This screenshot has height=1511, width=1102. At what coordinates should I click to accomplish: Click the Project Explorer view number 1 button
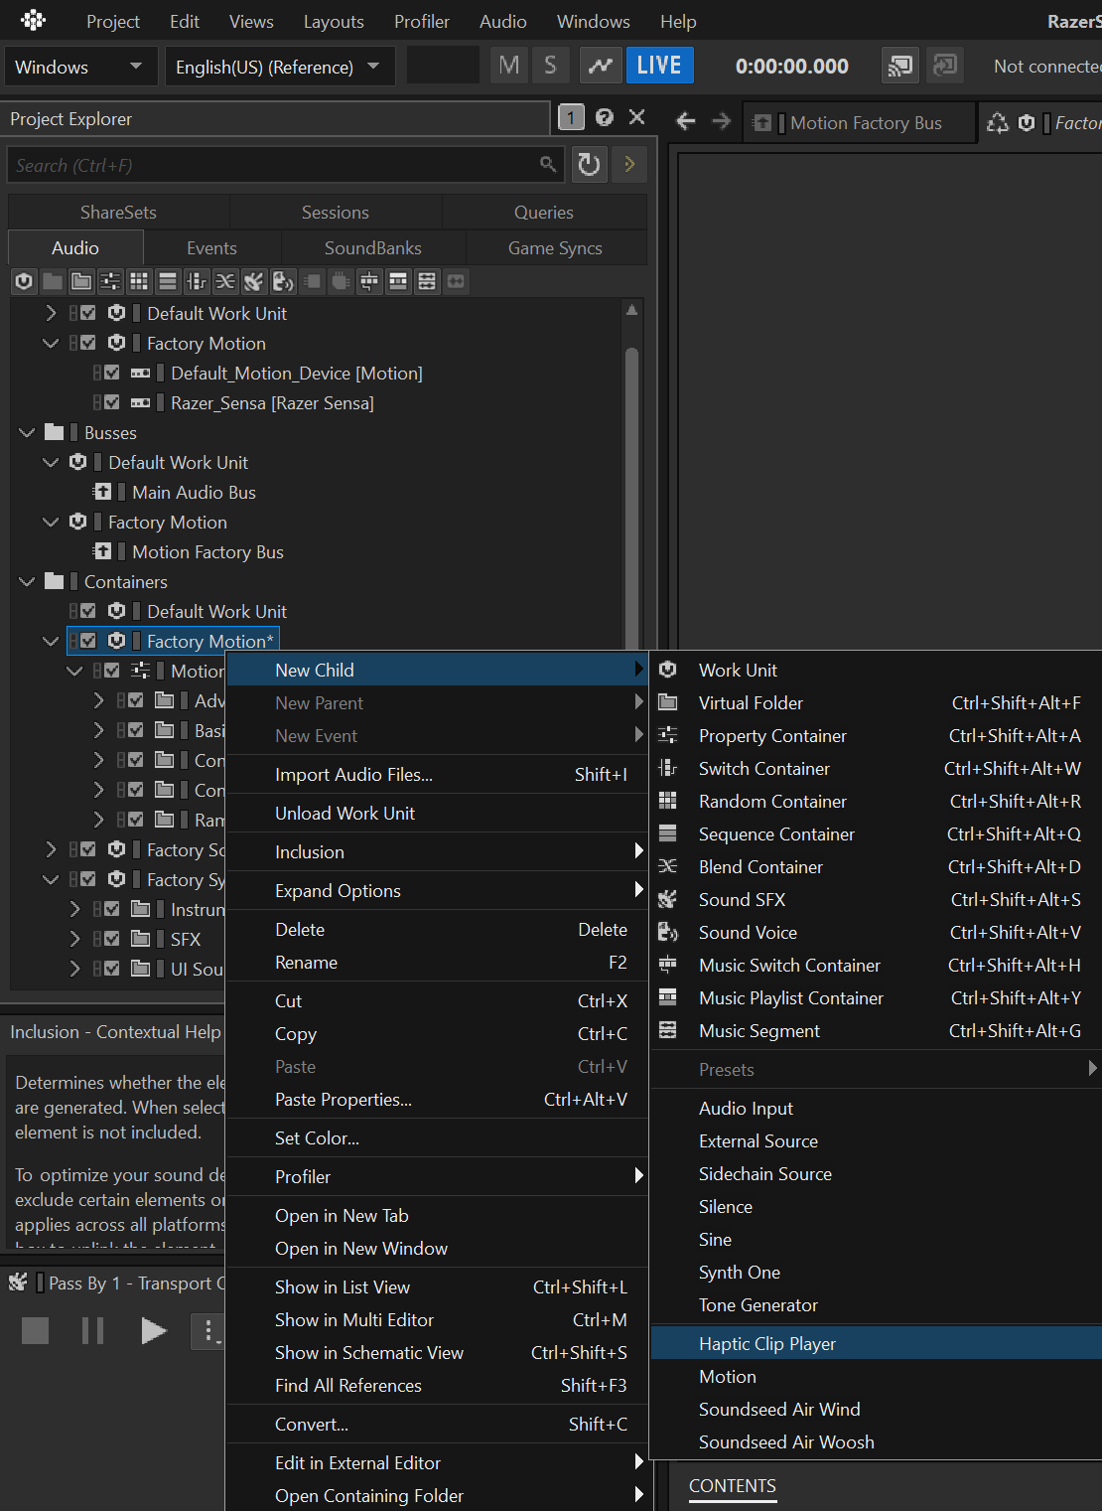click(571, 117)
